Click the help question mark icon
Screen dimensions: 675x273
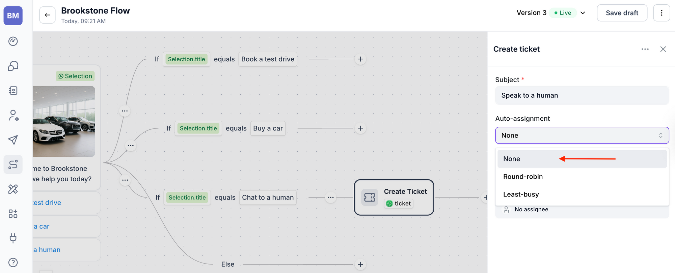(13, 263)
